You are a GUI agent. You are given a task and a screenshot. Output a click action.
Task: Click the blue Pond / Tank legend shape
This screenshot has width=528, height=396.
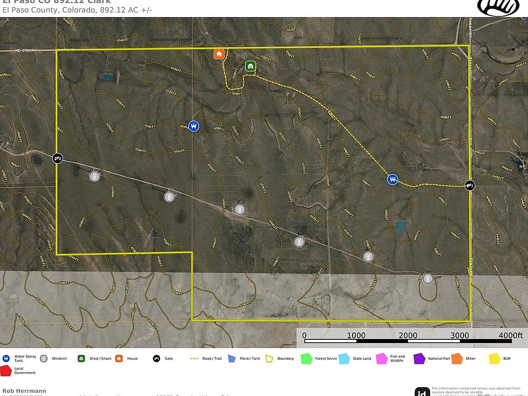point(232,359)
